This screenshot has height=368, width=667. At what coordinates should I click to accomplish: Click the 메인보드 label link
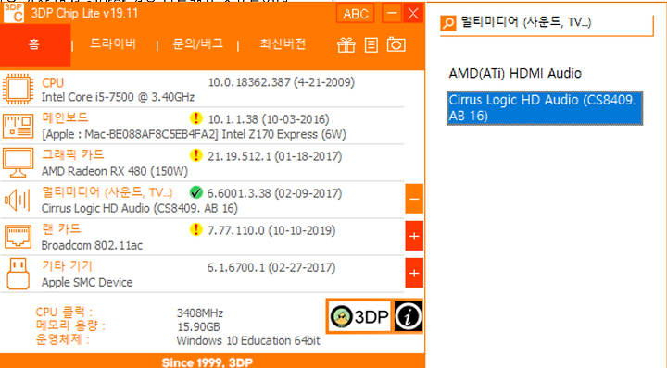[x=65, y=117]
